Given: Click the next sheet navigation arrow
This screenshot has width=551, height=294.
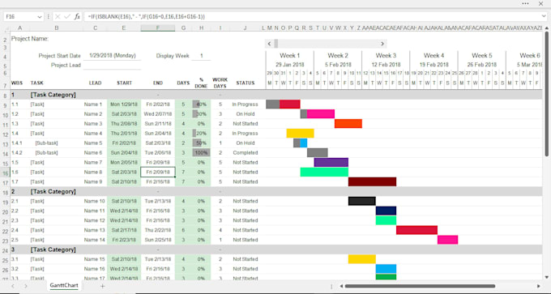Looking at the screenshot, I should (x=26, y=286).
